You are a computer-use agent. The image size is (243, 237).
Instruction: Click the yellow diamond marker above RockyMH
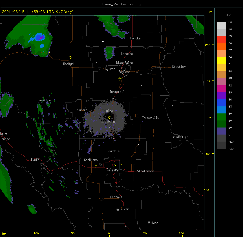coord(70,57)
